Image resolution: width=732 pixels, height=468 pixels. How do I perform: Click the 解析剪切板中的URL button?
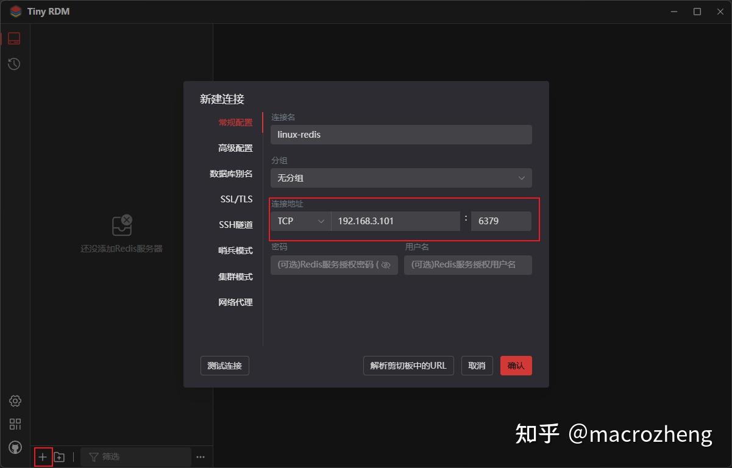pos(408,366)
